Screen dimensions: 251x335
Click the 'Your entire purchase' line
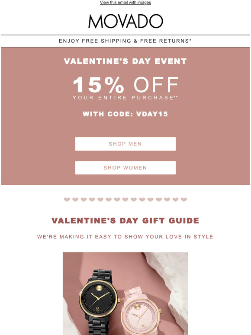pos(125,98)
